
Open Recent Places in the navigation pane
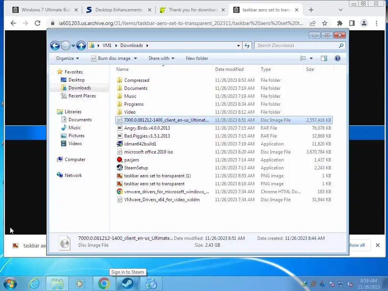point(82,96)
